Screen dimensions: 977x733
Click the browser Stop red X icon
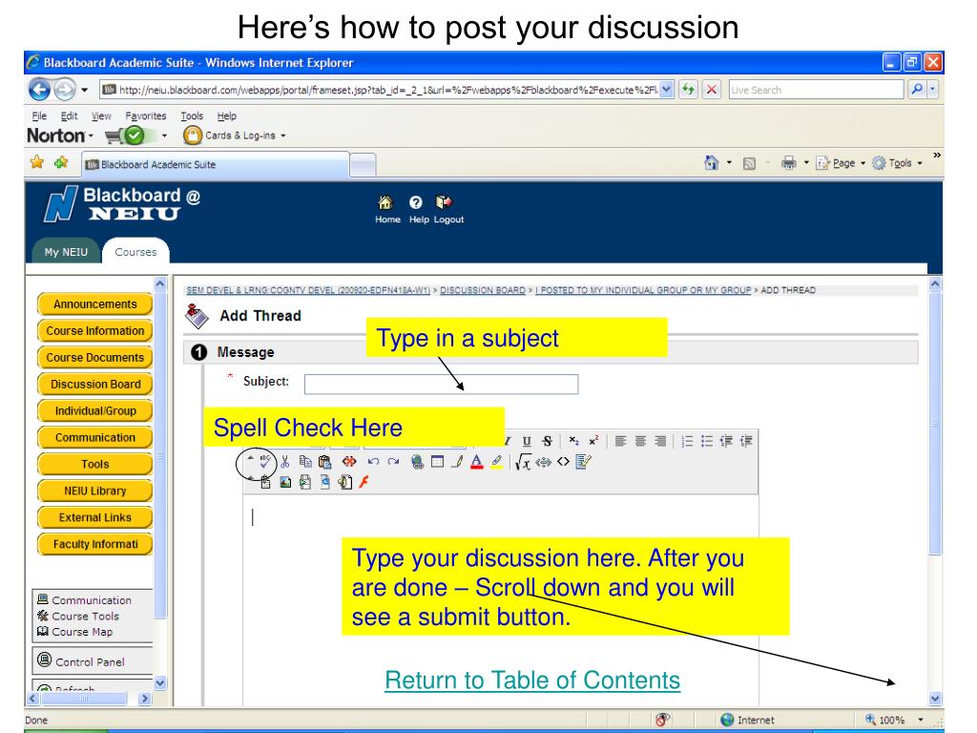click(x=711, y=90)
